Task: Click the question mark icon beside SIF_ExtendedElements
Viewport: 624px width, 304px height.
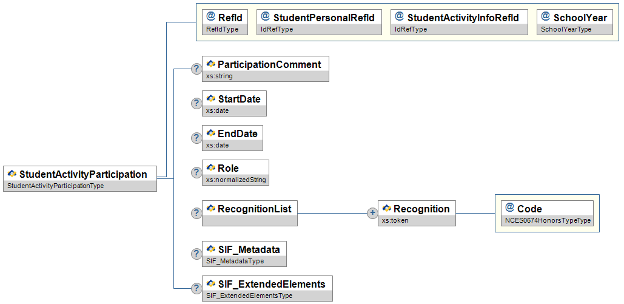Action: tap(196, 288)
